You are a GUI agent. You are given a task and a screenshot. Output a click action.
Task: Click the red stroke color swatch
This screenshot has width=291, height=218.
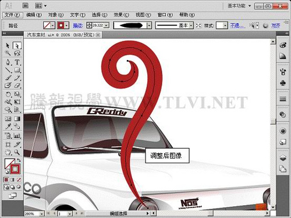pyautogui.click(x=61, y=26)
